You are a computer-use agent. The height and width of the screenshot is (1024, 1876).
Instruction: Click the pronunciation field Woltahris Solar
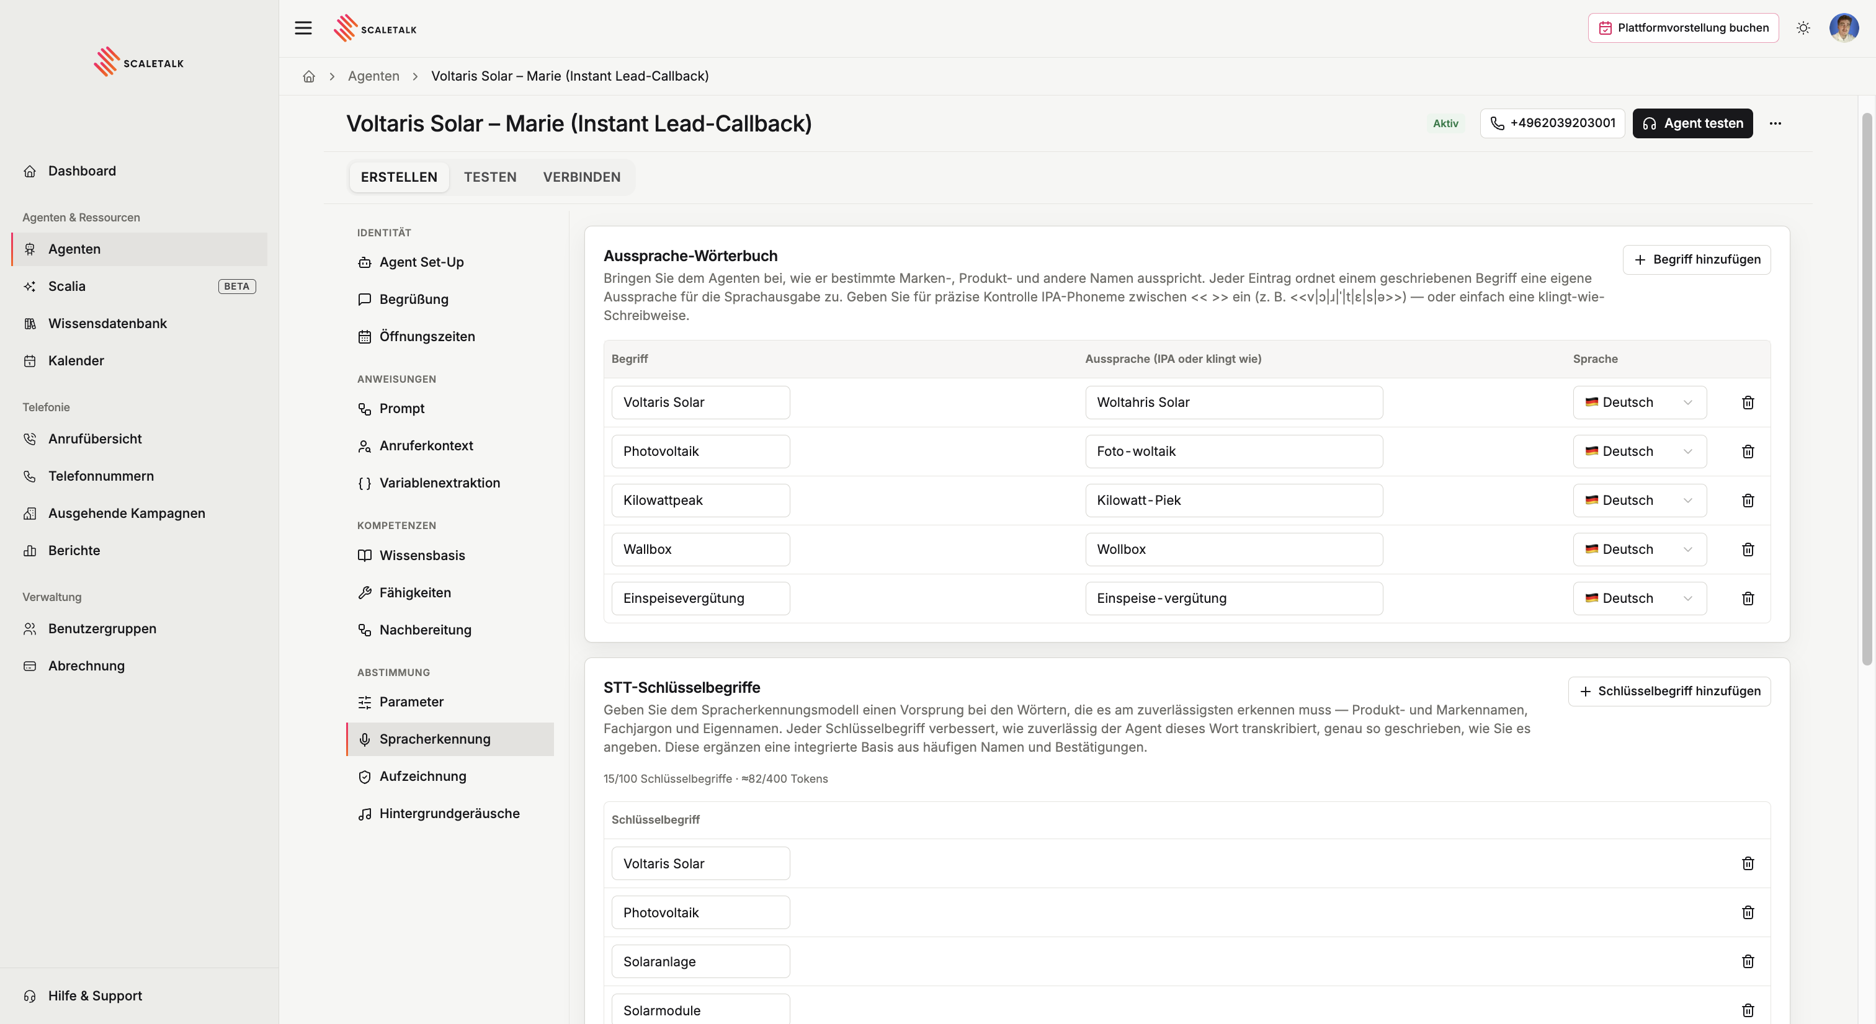tap(1234, 403)
